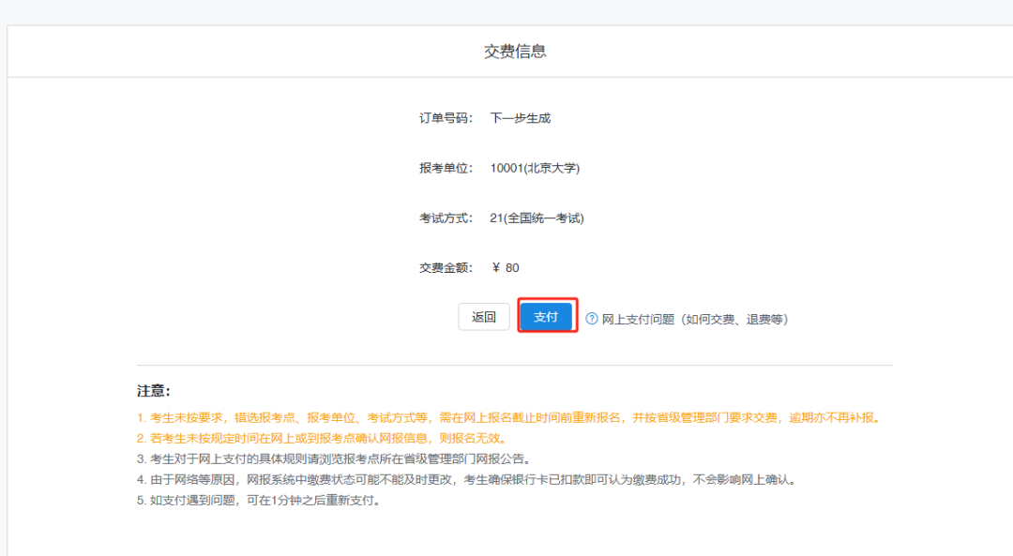1013x556 pixels.
Task: Click the blue 支付 button
Action: click(x=546, y=317)
